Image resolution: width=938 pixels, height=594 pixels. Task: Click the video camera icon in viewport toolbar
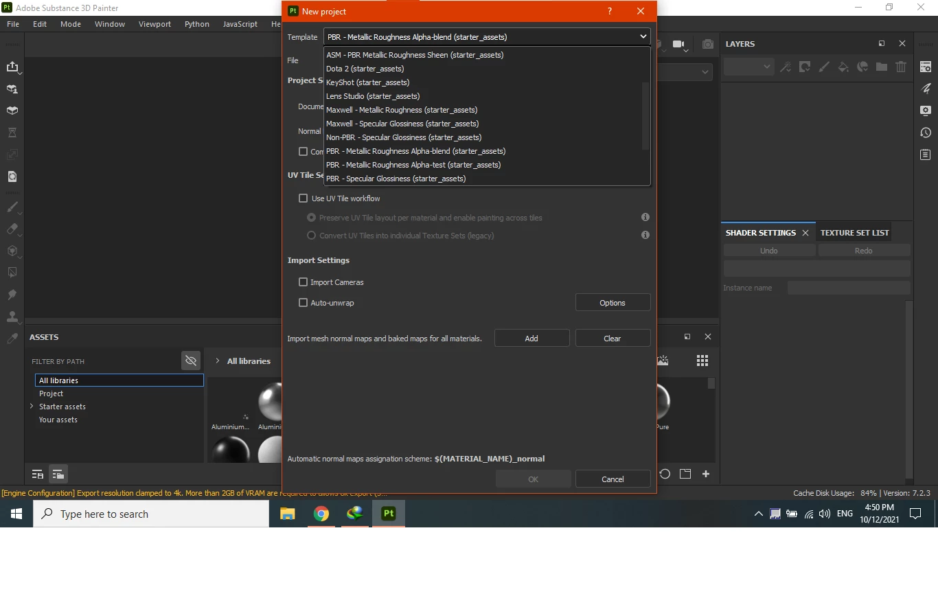click(679, 44)
